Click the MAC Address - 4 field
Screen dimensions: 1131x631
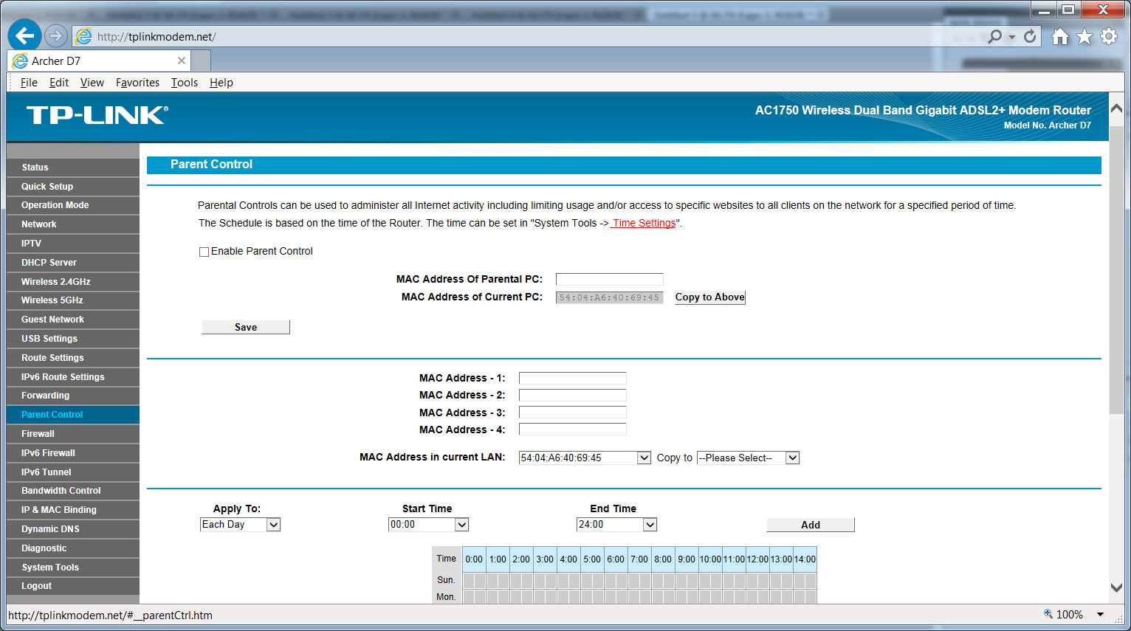[573, 430]
